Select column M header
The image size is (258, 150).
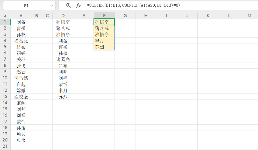click(x=249, y=16)
